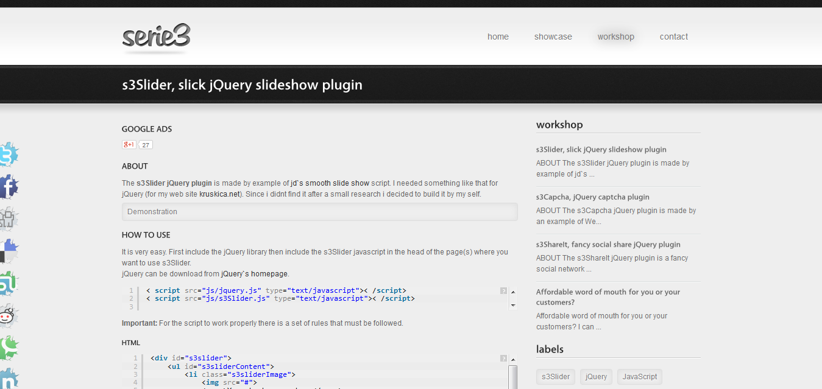
Task: Open the "jd`s smooth slide show" link
Action: pos(330,183)
